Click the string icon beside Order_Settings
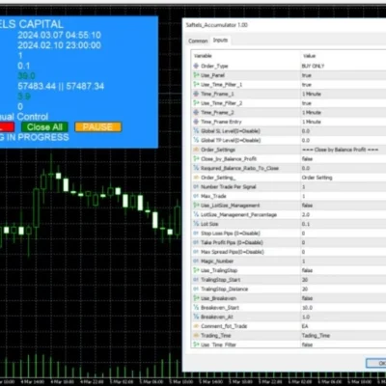 [x=196, y=150]
